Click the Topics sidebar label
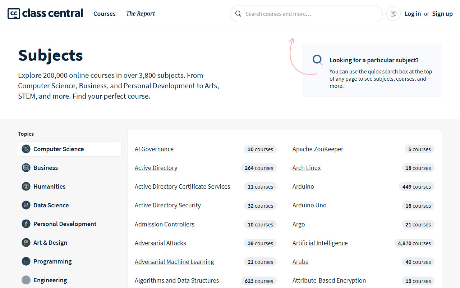The width and height of the screenshot is (460, 288). [26, 134]
